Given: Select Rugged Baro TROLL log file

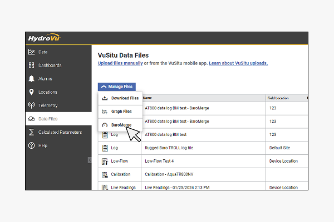Looking at the screenshot, I should point(169,148).
